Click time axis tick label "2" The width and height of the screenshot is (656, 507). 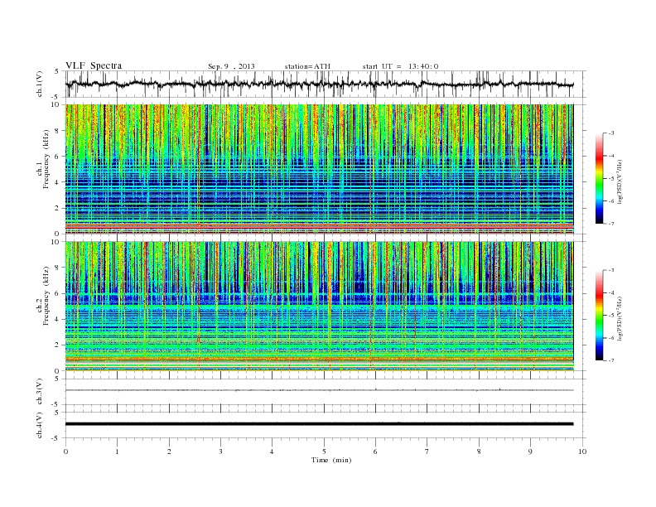tap(169, 451)
